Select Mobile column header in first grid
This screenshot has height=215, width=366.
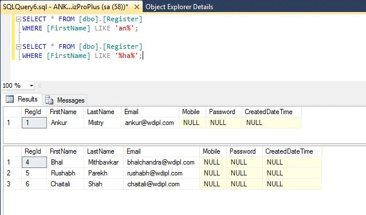coord(192,112)
